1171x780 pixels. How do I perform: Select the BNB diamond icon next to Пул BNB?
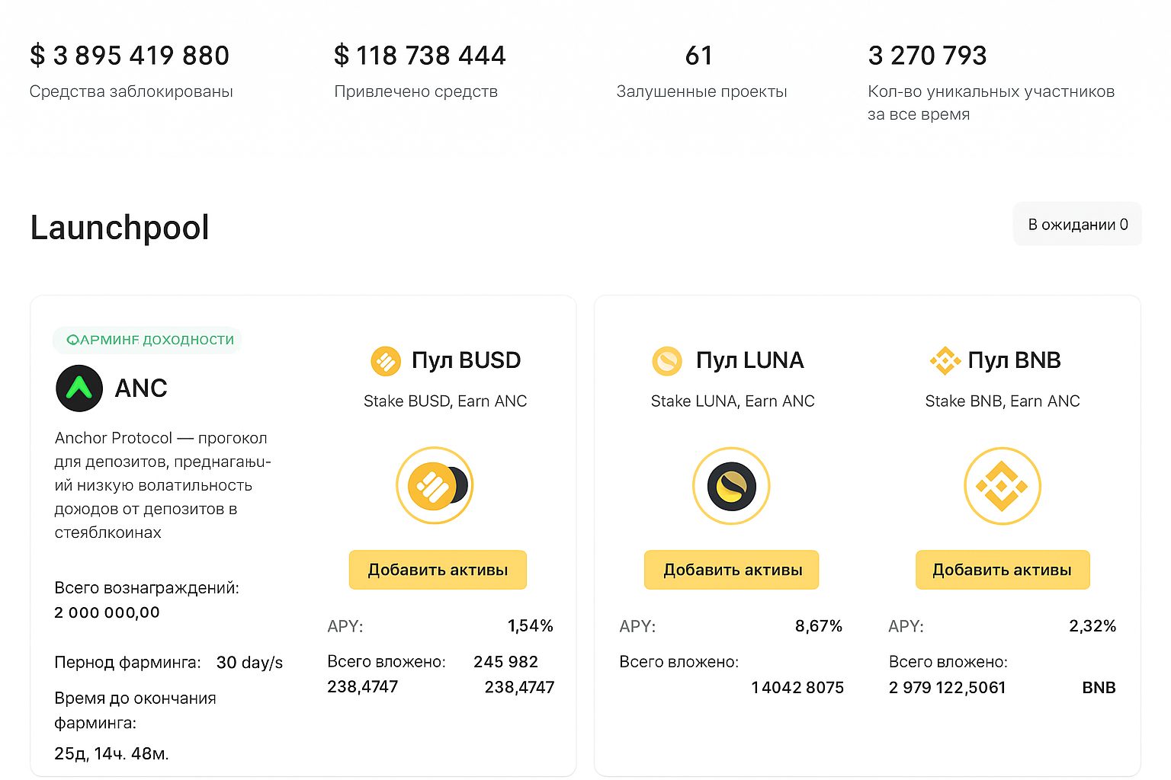pos(945,361)
